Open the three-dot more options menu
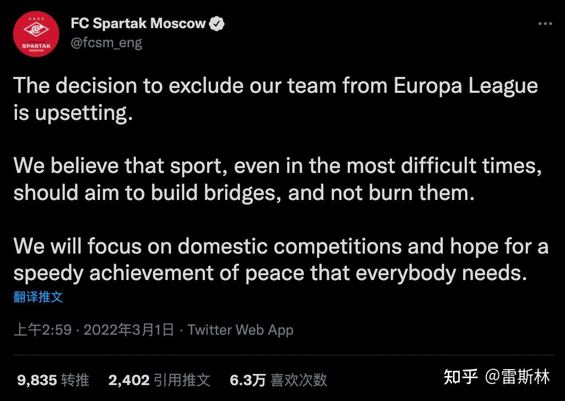Image resolution: width=565 pixels, height=401 pixels. (545, 24)
